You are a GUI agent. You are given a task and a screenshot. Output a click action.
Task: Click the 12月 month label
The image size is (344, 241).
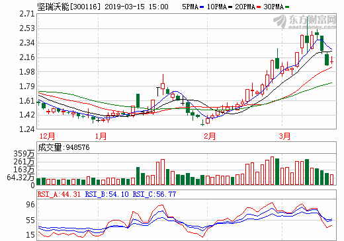[47, 136]
